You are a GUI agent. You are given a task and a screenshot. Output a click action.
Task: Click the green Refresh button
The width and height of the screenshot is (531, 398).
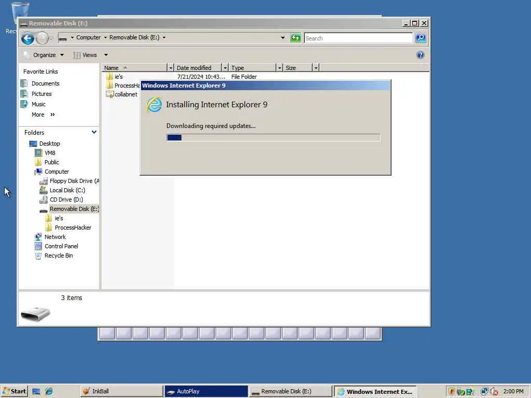[295, 38]
